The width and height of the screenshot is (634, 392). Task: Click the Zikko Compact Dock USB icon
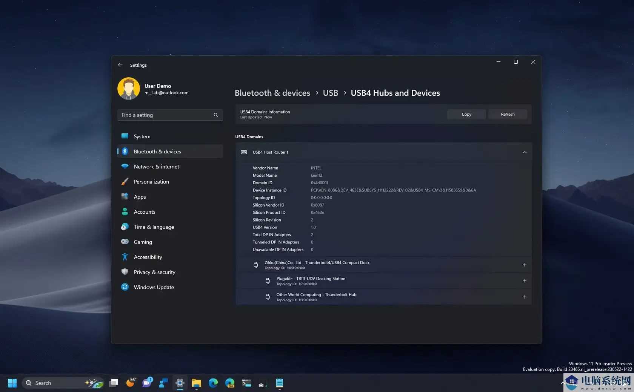[x=256, y=265]
